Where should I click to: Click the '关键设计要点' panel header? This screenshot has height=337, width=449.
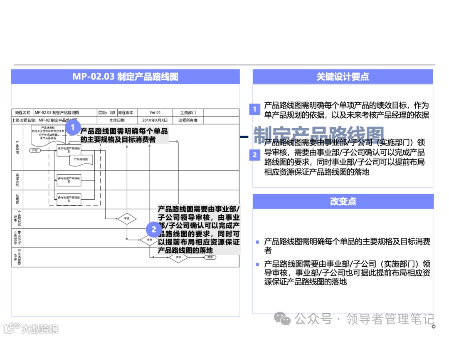point(343,77)
